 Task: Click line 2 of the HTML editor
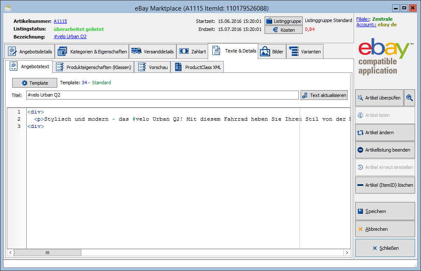click(x=189, y=119)
